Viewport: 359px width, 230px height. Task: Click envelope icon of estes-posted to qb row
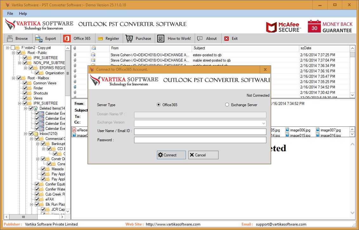(93, 55)
